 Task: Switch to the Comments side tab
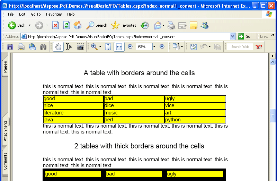5,161
